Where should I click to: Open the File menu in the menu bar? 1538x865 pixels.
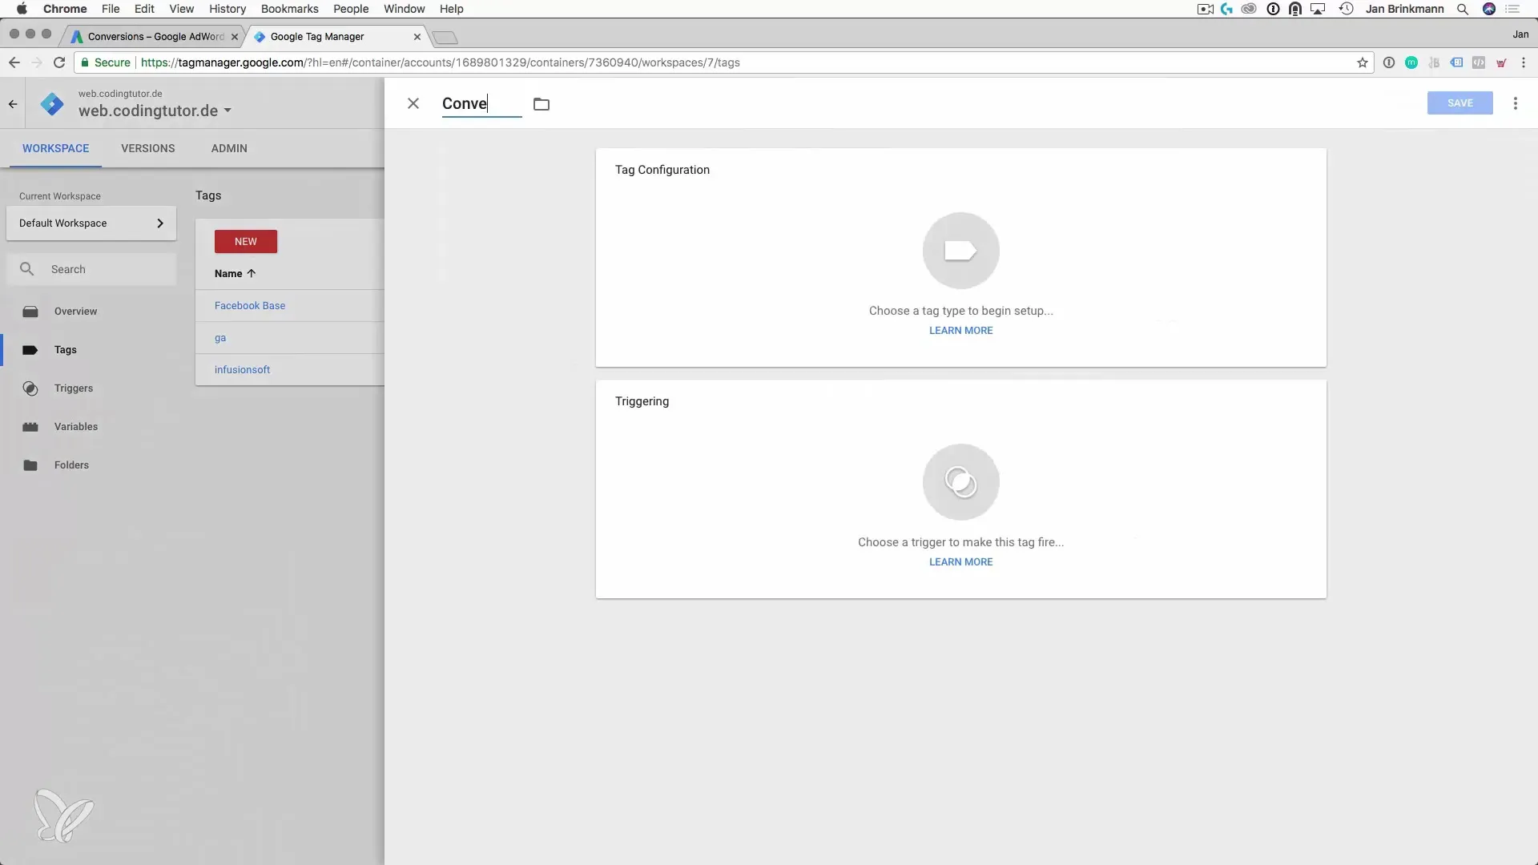pyautogui.click(x=111, y=9)
